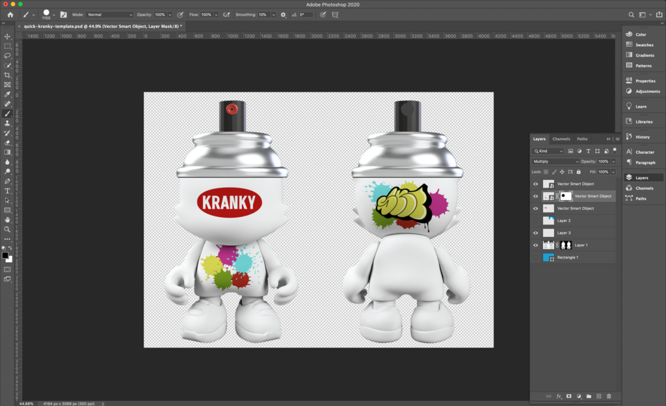This screenshot has height=406, width=666.
Task: Select the Pen tool
Action: 7,181
